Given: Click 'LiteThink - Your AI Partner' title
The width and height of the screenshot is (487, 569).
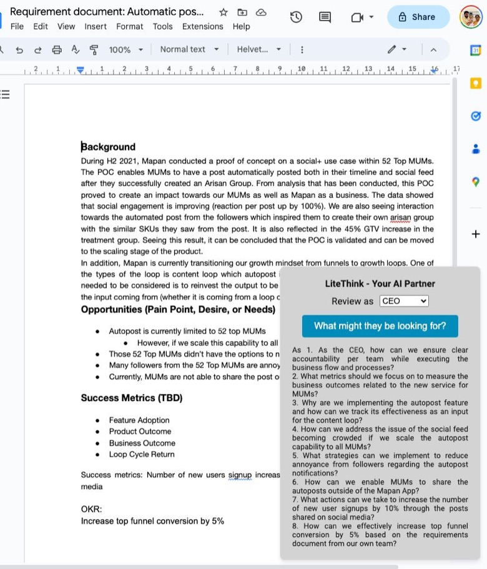Looking at the screenshot, I should (380, 284).
